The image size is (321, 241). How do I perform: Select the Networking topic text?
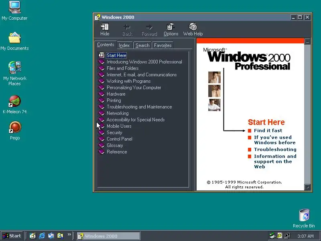pyautogui.click(x=118, y=113)
